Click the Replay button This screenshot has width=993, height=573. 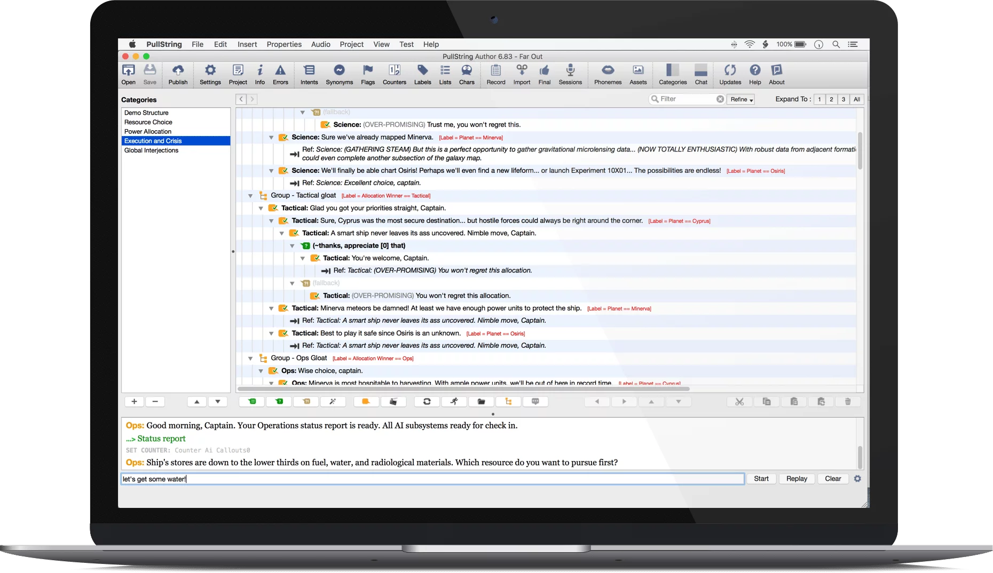point(797,479)
